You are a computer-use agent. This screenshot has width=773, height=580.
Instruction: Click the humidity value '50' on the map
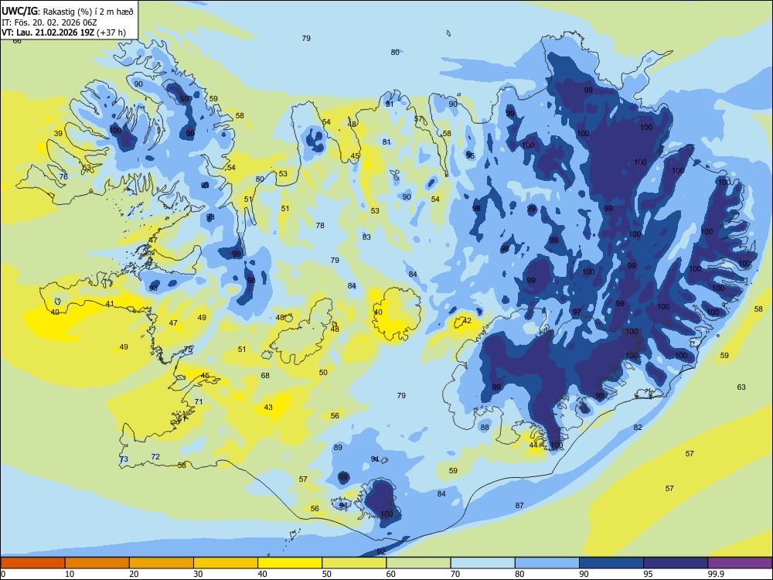coord(323,373)
